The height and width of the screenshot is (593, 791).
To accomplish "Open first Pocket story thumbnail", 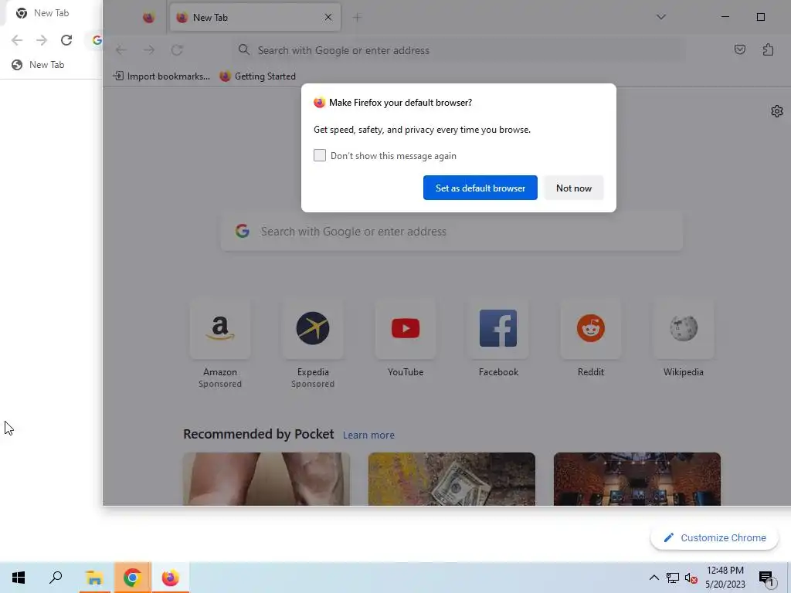I will point(266,479).
